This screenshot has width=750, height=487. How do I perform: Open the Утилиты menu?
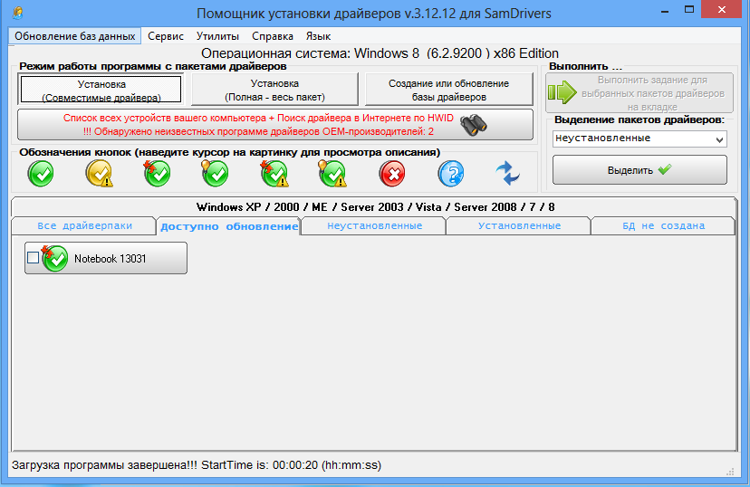click(x=217, y=36)
